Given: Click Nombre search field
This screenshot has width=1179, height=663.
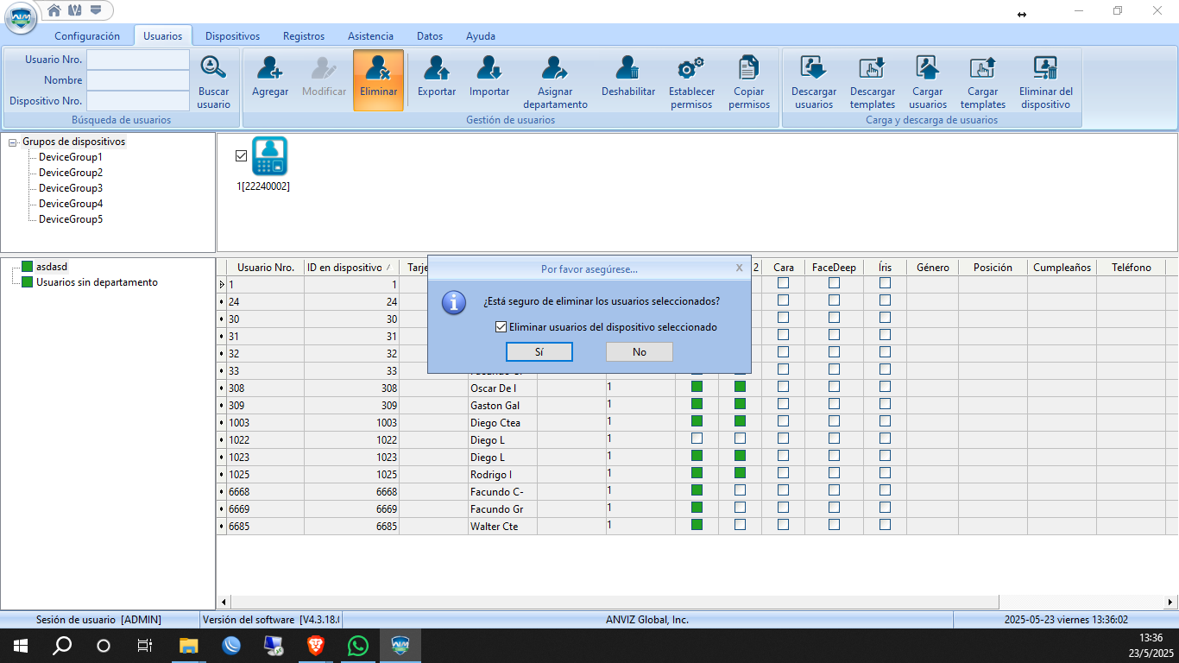Looking at the screenshot, I should [x=138, y=80].
